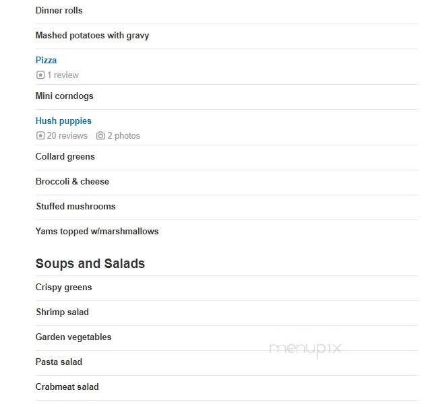426x404 pixels.
Task: View 2 photos of Hush puppies
Action: 123,135
